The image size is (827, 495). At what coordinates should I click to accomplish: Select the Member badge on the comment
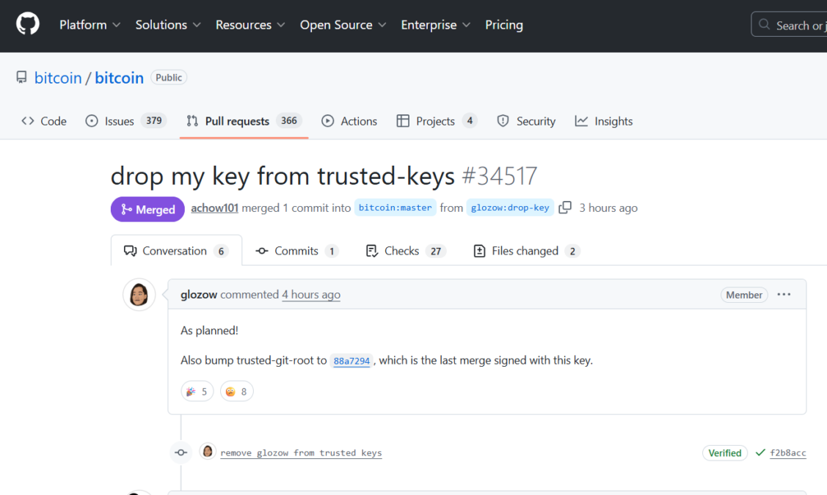point(743,295)
